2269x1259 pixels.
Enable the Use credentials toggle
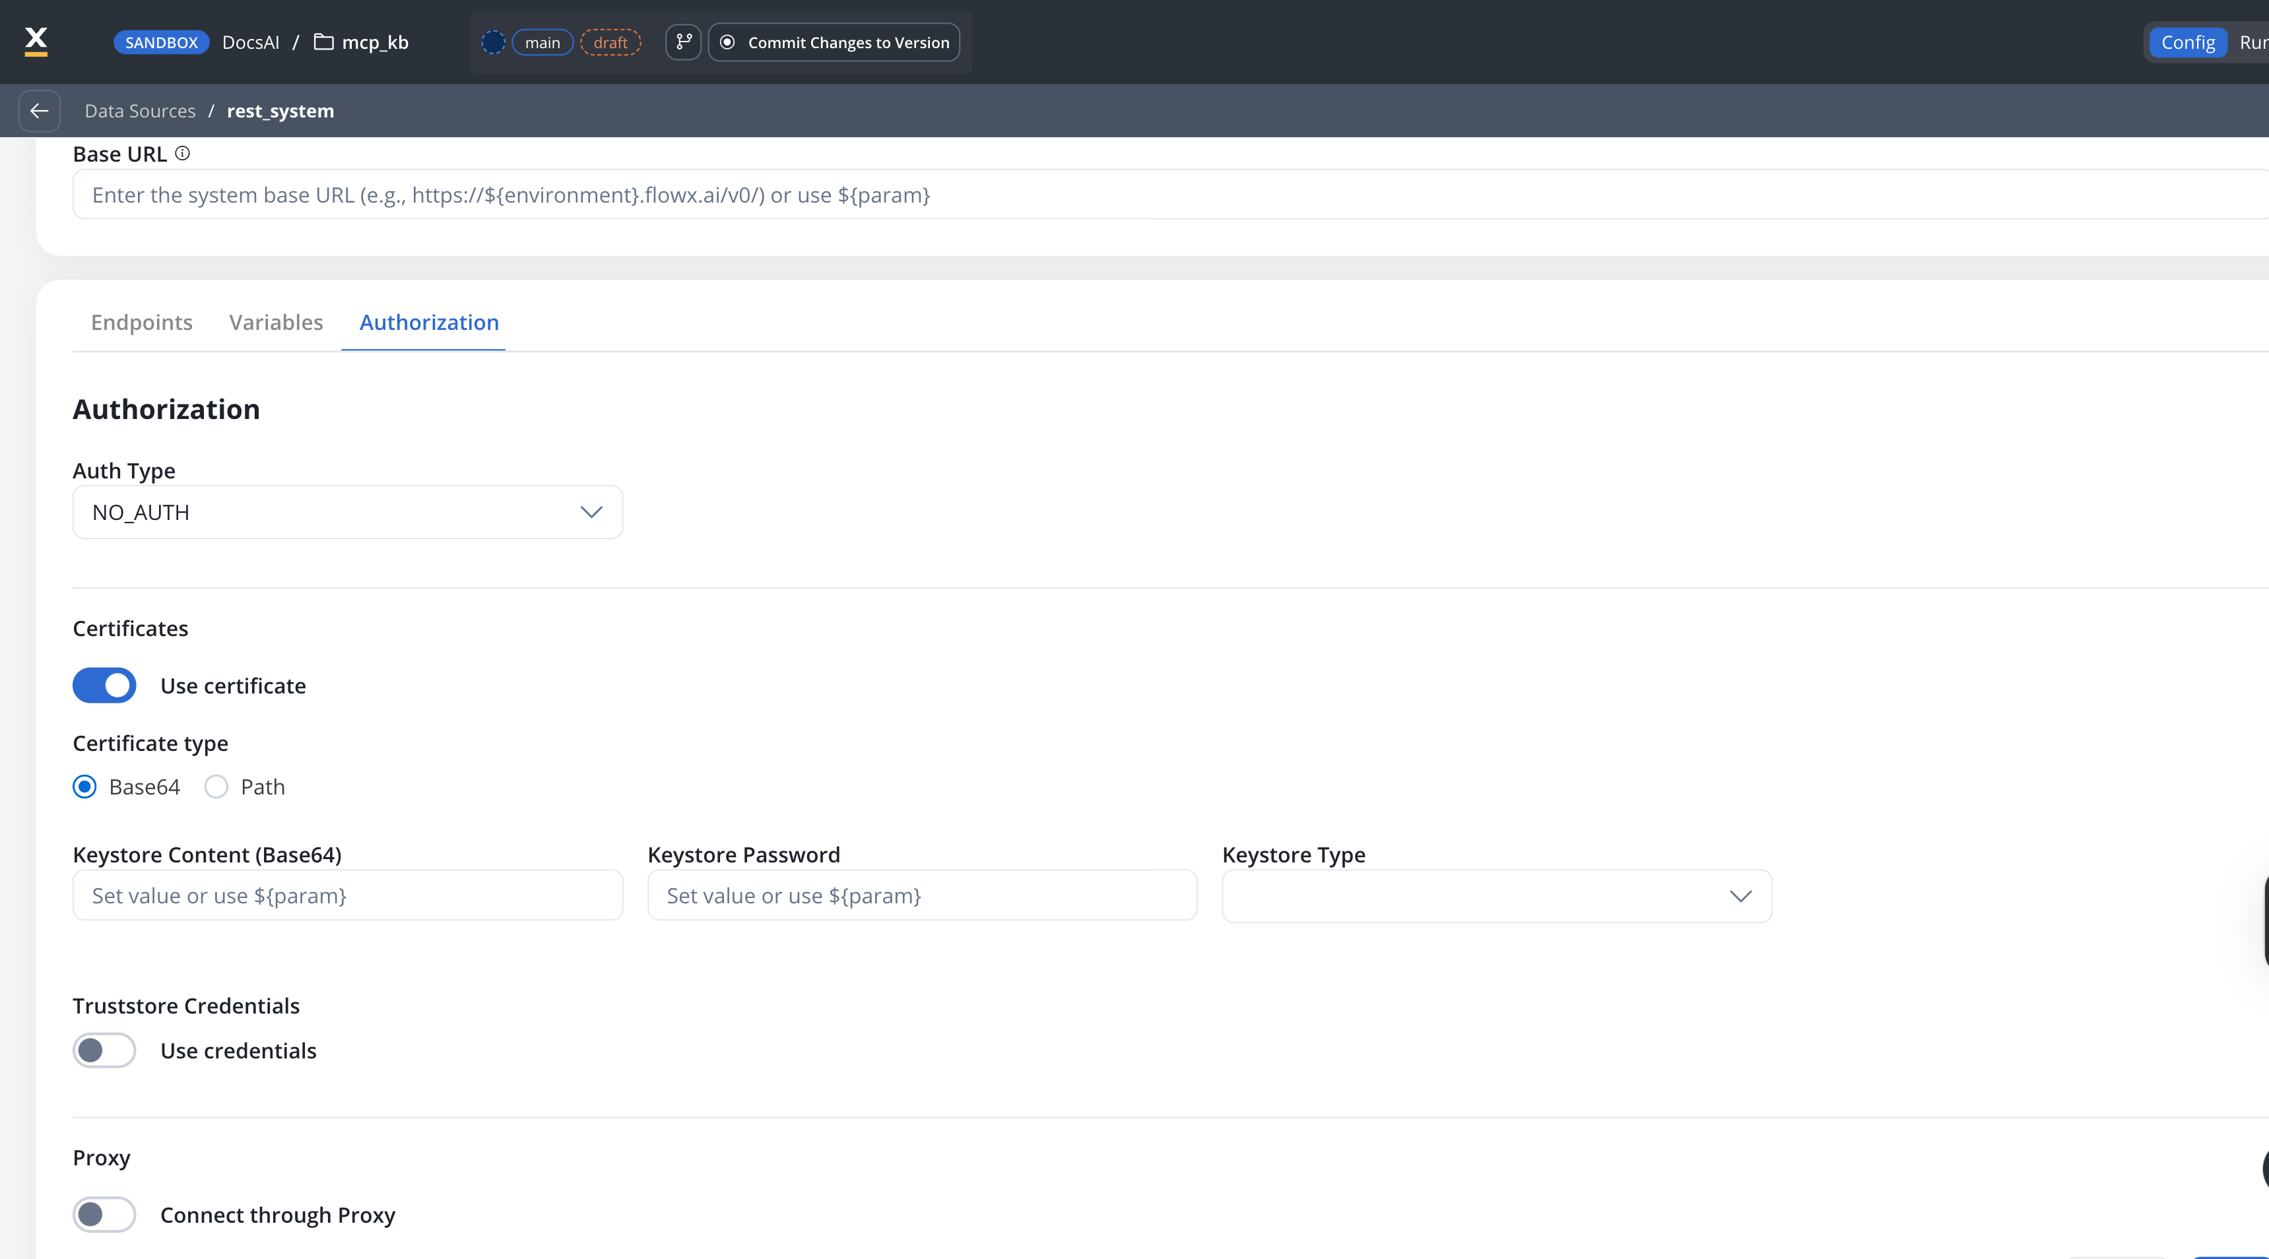[x=105, y=1050]
